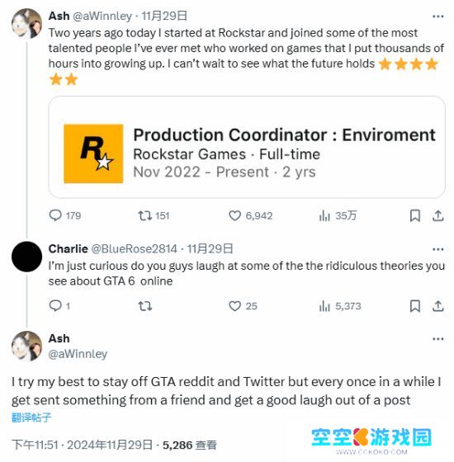The width and height of the screenshot is (454, 462).
Task: Retweet Charlie's tweet
Action: (145, 306)
